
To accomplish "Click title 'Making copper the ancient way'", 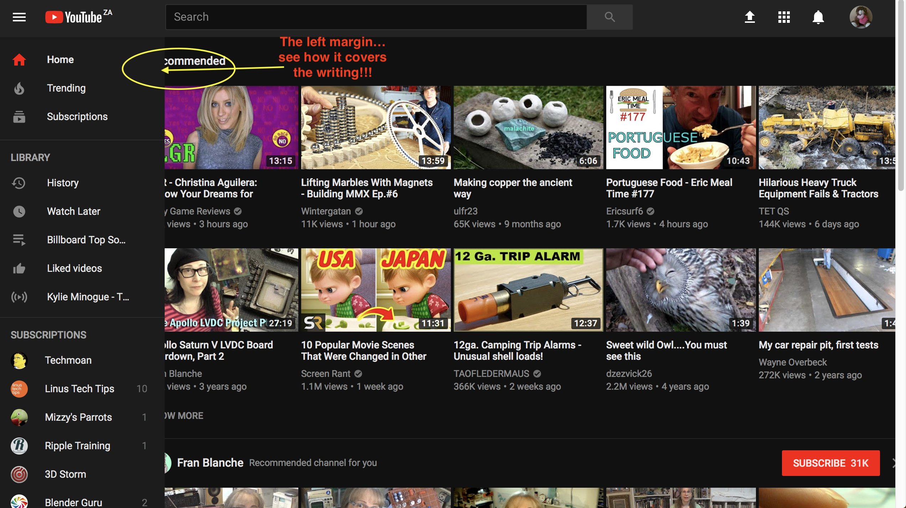I will coord(513,188).
